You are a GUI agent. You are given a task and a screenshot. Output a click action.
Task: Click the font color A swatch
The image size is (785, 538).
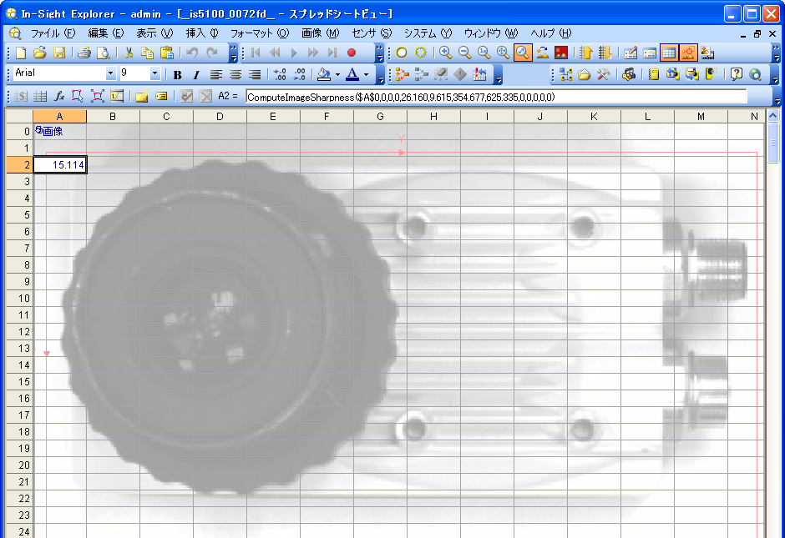[352, 74]
